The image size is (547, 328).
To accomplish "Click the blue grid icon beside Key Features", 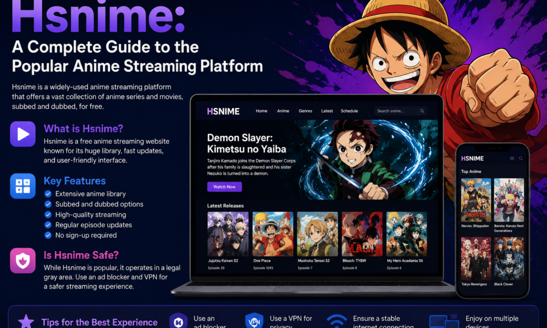I will pos(22,186).
